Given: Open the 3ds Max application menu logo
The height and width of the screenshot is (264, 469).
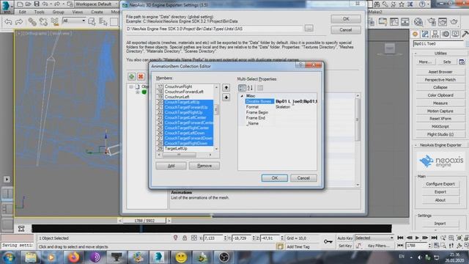Looking at the screenshot, I should [6, 6].
